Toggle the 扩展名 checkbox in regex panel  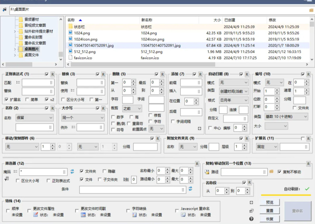click(6, 100)
